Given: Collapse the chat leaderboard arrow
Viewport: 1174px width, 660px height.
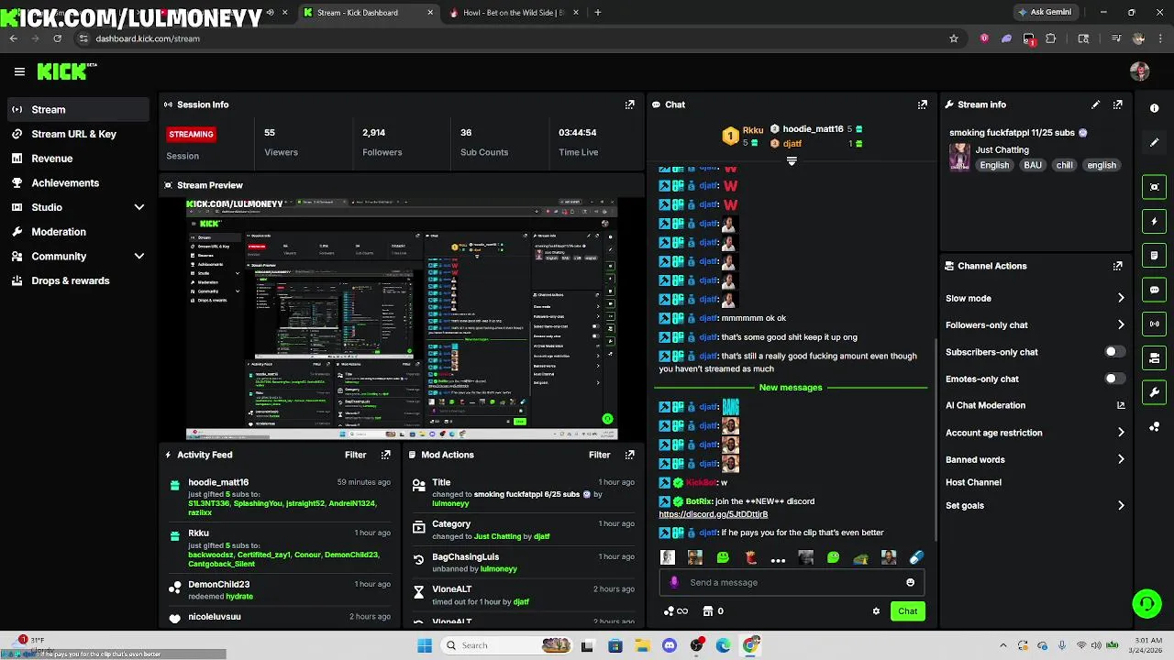Looking at the screenshot, I should pos(792,161).
